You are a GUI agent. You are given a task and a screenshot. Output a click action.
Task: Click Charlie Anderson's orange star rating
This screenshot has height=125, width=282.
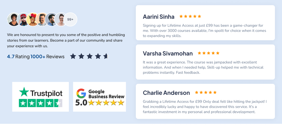click(206, 92)
